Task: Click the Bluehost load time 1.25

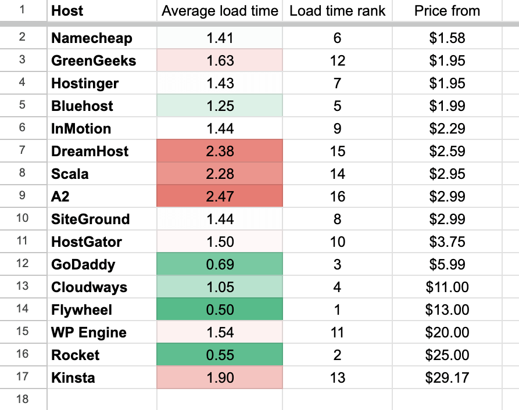Action: point(220,106)
